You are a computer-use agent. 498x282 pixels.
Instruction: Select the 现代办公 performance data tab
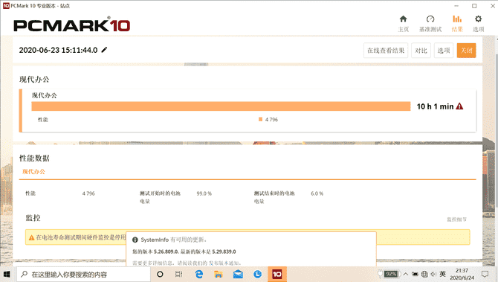(33, 172)
